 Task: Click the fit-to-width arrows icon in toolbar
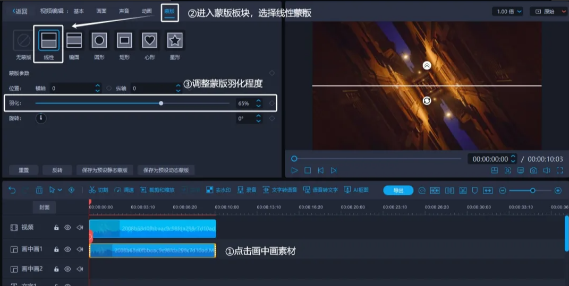488,190
